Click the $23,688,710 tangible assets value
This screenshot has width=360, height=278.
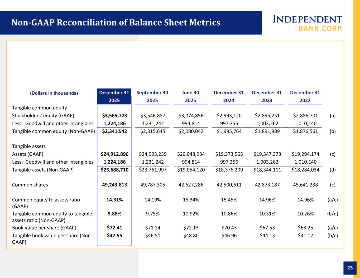click(114, 170)
